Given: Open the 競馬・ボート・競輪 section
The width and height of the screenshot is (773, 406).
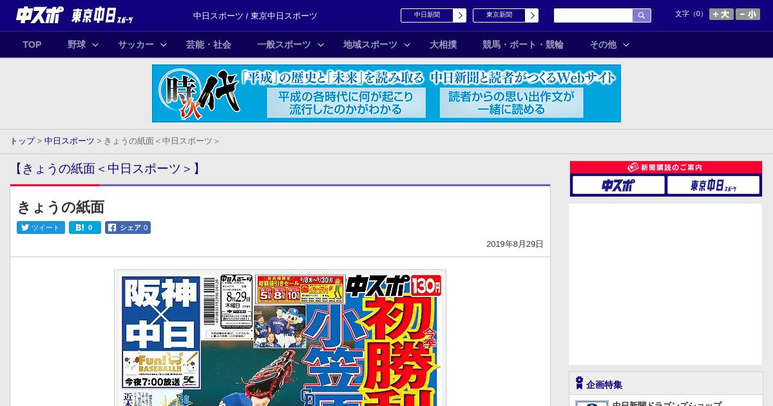Looking at the screenshot, I should [x=523, y=44].
